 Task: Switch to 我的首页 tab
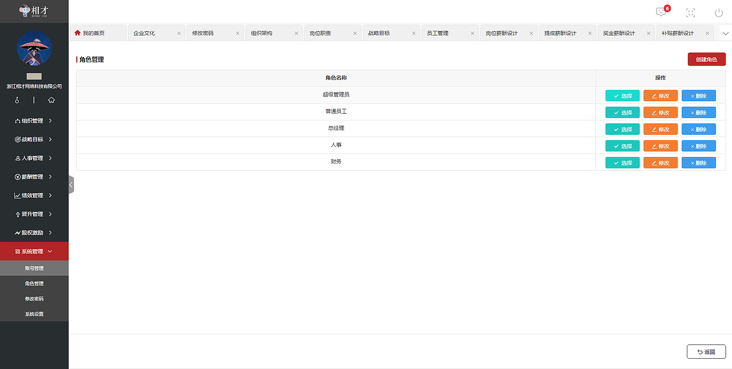(98, 33)
